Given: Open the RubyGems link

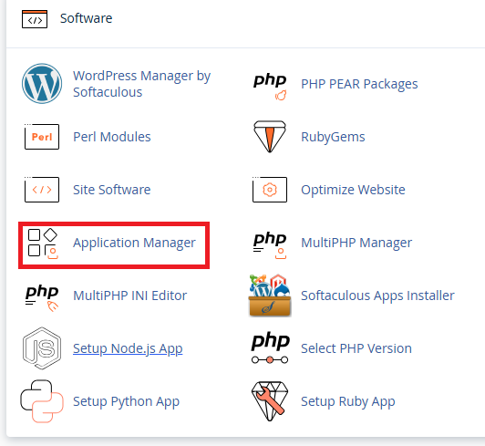Looking at the screenshot, I should 333,137.
